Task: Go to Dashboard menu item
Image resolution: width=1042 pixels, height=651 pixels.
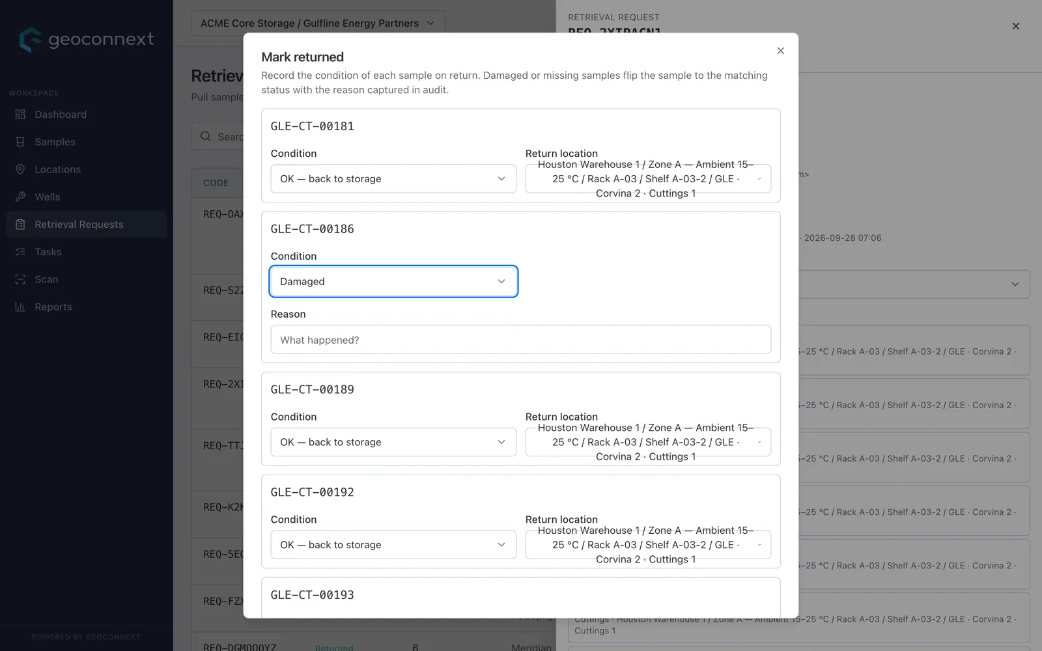Action: coord(86,115)
